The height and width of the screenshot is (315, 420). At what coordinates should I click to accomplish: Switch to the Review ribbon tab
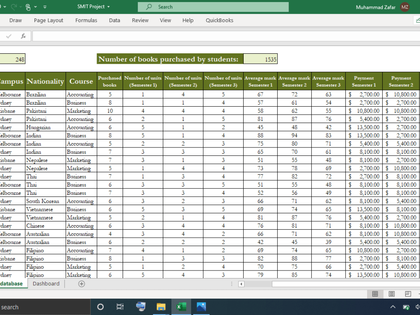click(140, 20)
